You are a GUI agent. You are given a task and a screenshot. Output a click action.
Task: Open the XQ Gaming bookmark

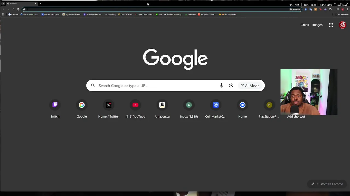point(110,14)
